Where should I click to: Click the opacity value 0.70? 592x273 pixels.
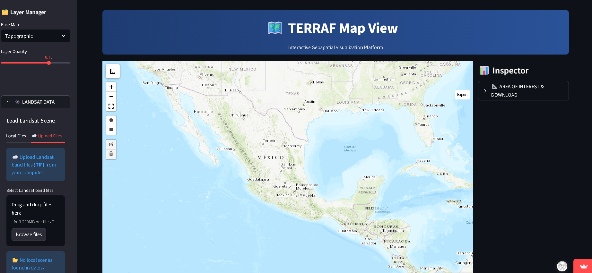(x=49, y=57)
